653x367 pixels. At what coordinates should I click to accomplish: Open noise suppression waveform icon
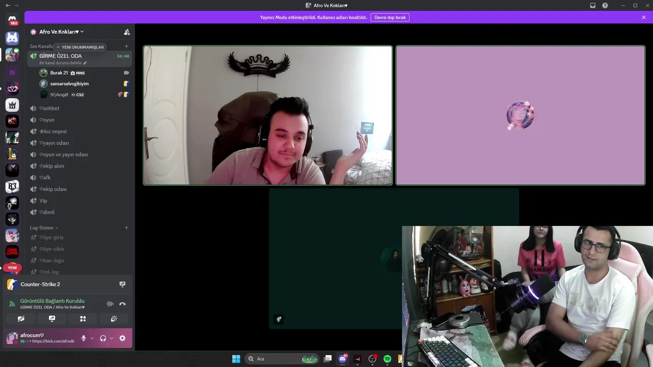(x=110, y=304)
